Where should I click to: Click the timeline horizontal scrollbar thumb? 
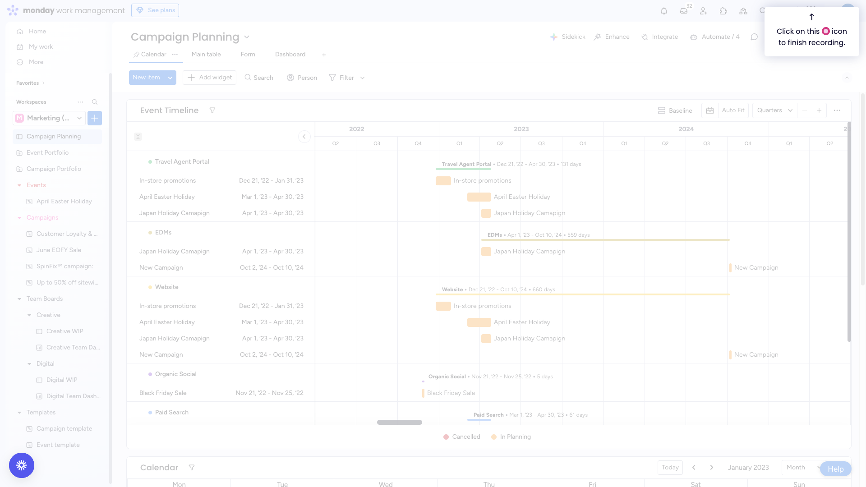pyautogui.click(x=400, y=423)
